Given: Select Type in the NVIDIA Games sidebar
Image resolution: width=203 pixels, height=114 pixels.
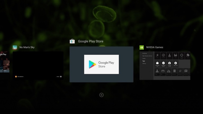Looking at the screenshot, I should (x=144, y=61).
